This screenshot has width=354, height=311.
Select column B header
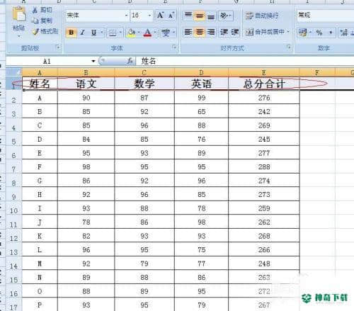[86, 72]
